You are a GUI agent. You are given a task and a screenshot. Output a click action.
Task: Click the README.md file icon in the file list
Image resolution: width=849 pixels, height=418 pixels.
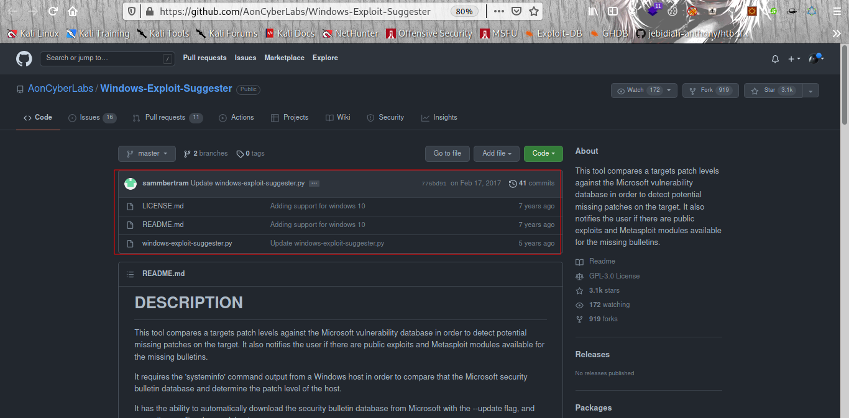(130, 225)
